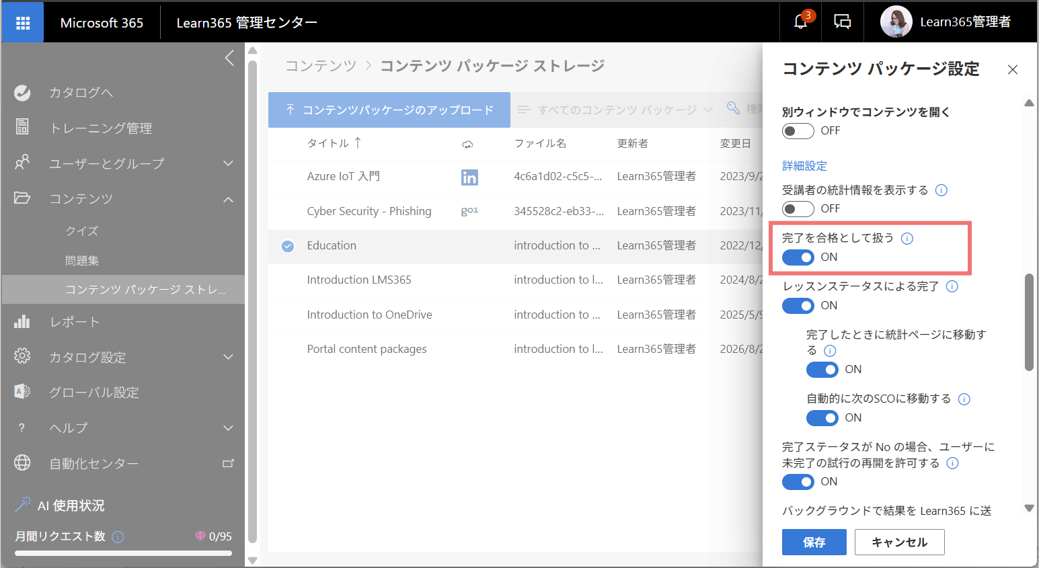Image resolution: width=1039 pixels, height=568 pixels.
Task: Expand the ヘルプ chevron
Action: click(229, 428)
